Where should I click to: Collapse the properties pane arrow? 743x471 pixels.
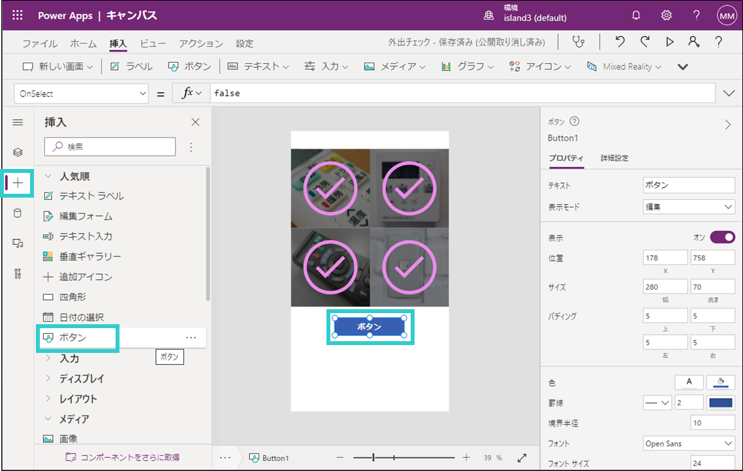pyautogui.click(x=728, y=125)
